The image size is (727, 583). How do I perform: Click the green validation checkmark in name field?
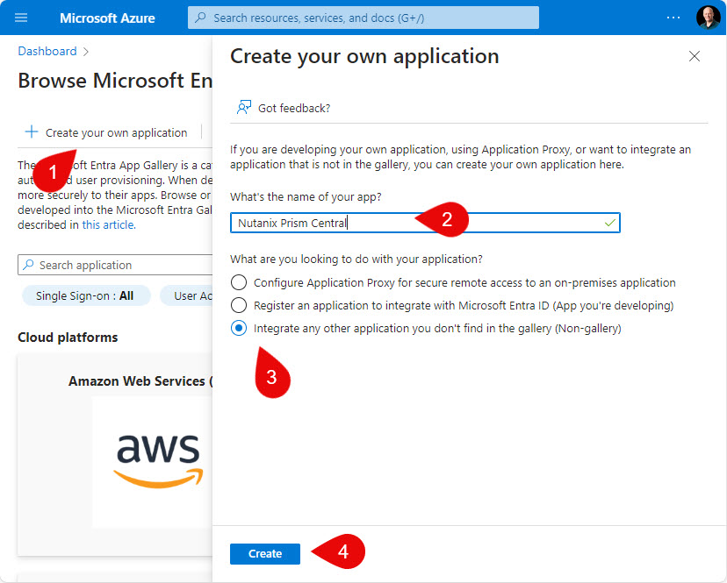pyautogui.click(x=609, y=223)
